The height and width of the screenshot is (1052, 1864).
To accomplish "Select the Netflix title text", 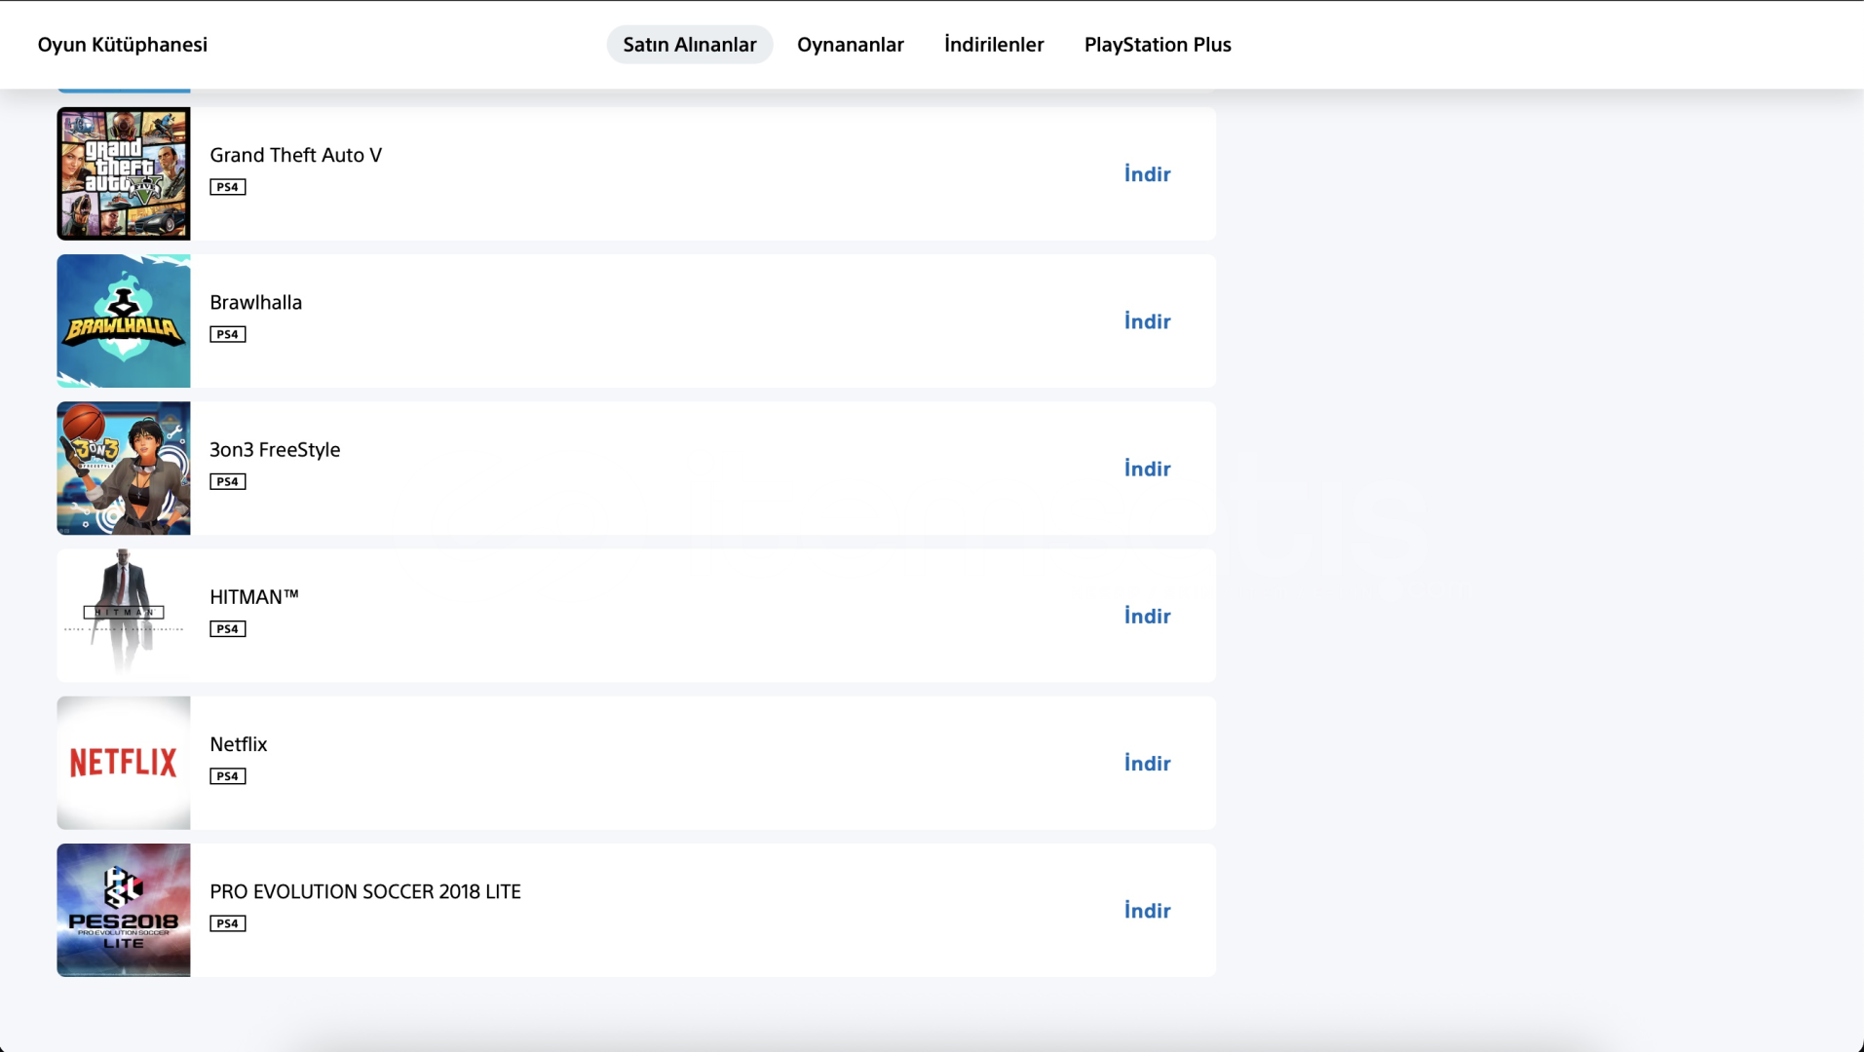I will (238, 744).
